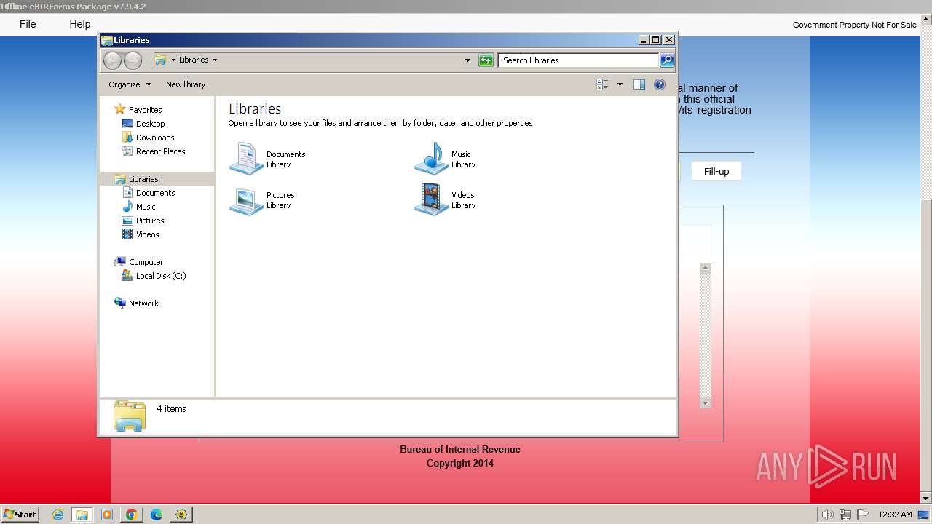Click the Forward navigation arrow in Libraries window
Screen dimensions: 932x524
pos(133,60)
